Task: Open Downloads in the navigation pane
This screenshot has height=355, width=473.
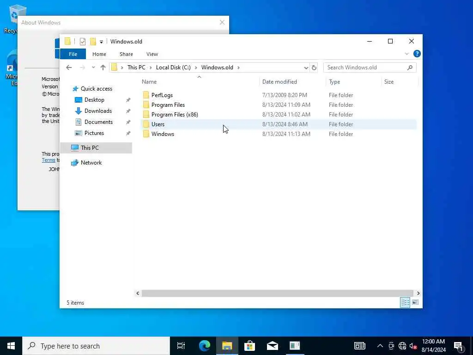Action: click(x=98, y=111)
